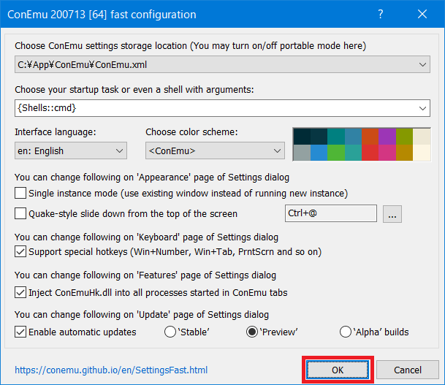This screenshot has width=445, height=385.
Task: Open the color scheme dropdown
Action: click(215, 150)
